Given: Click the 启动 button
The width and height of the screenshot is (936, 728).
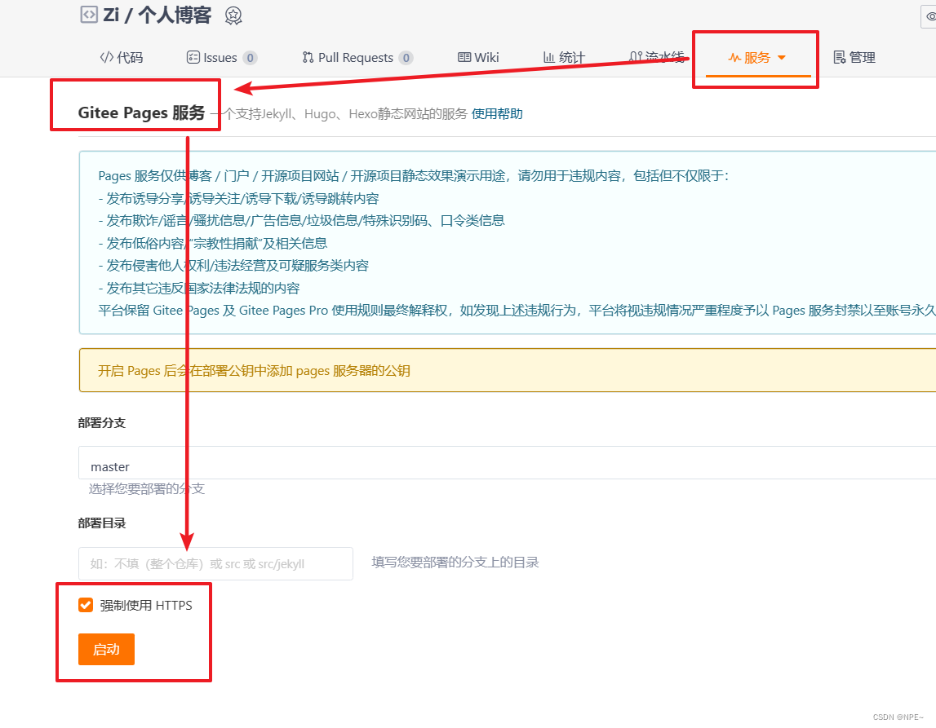Looking at the screenshot, I should click(106, 649).
